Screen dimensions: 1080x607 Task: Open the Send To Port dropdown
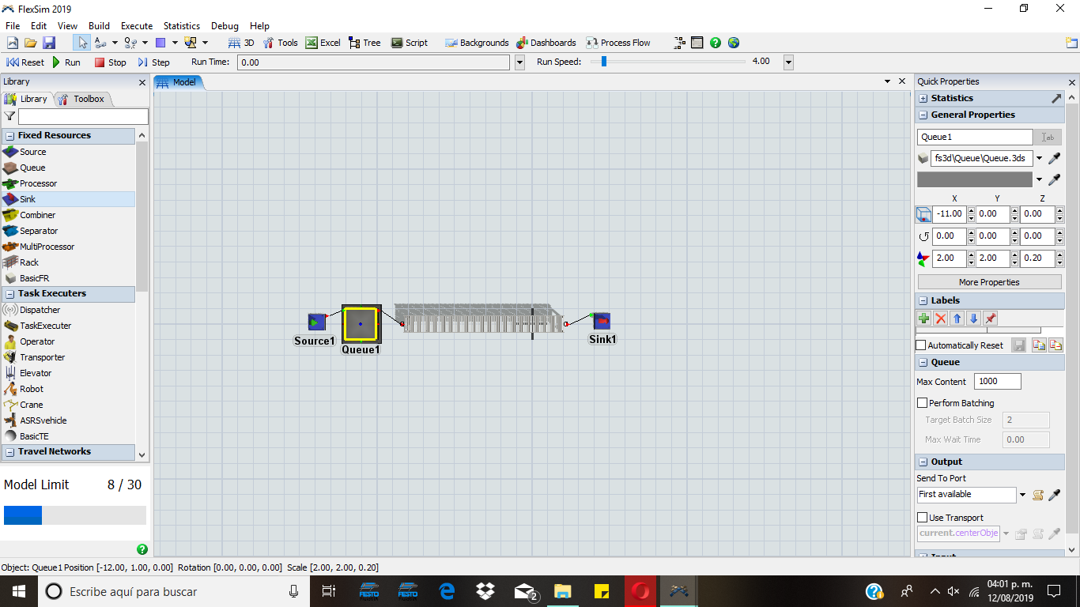click(x=1022, y=495)
